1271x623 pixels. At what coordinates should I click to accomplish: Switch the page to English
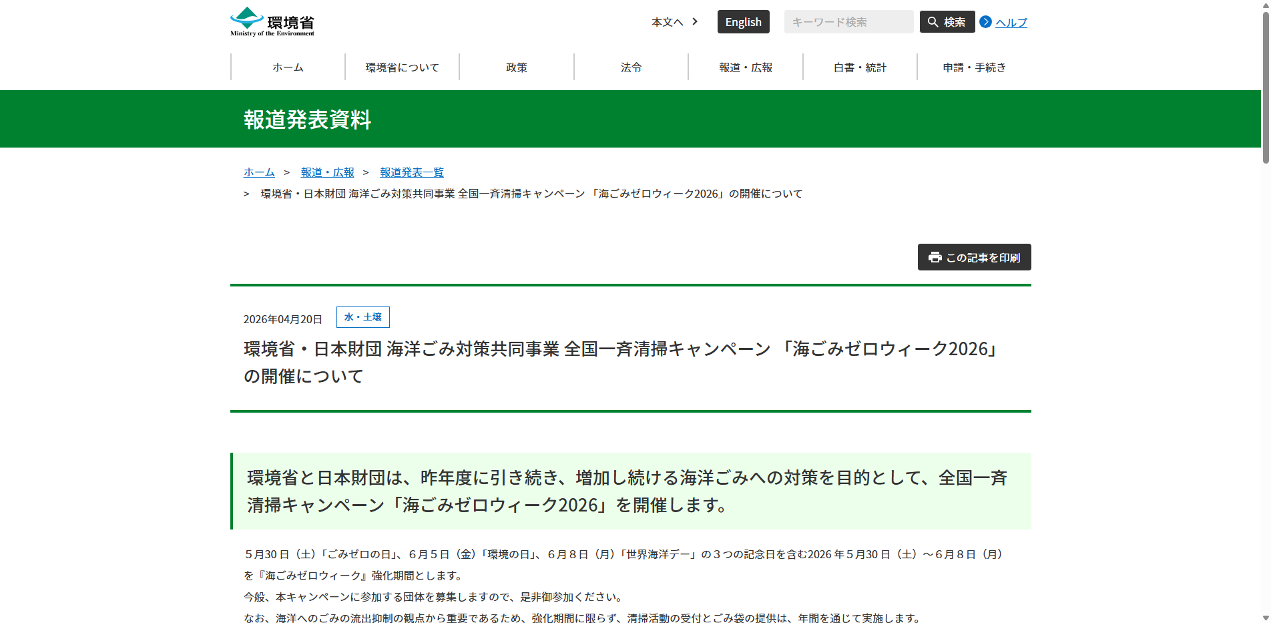(743, 21)
